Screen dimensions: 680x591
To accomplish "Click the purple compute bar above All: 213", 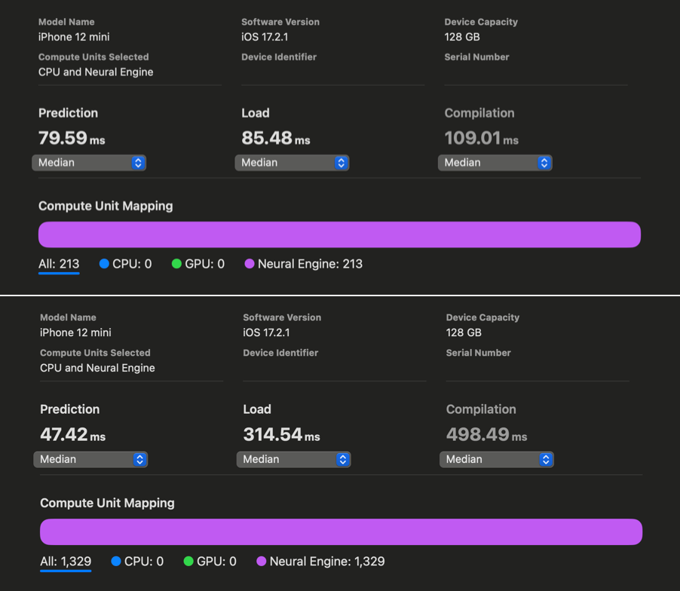I will [339, 234].
